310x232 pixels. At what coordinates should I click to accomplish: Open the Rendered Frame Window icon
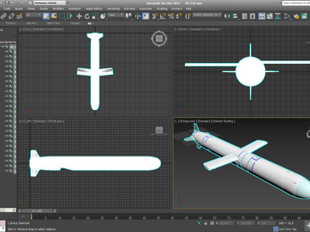click(x=304, y=16)
